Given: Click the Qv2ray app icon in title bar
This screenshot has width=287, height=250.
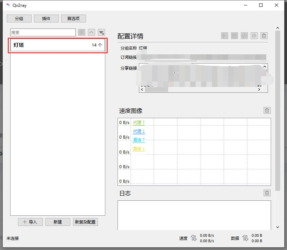Looking at the screenshot, I should (8, 5).
